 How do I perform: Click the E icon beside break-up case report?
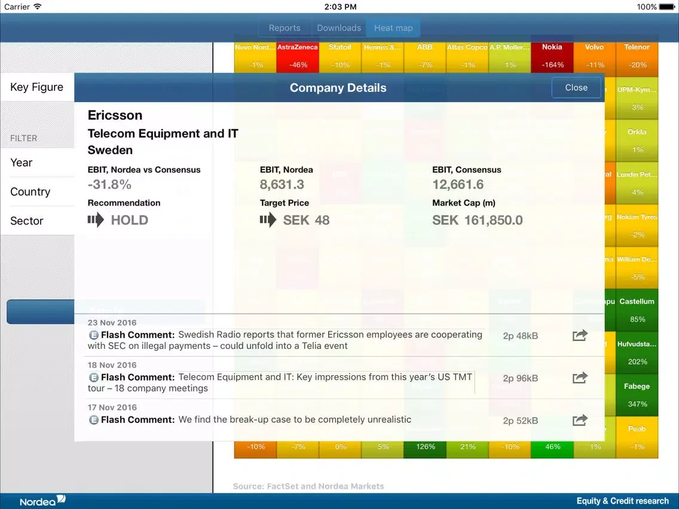point(93,420)
